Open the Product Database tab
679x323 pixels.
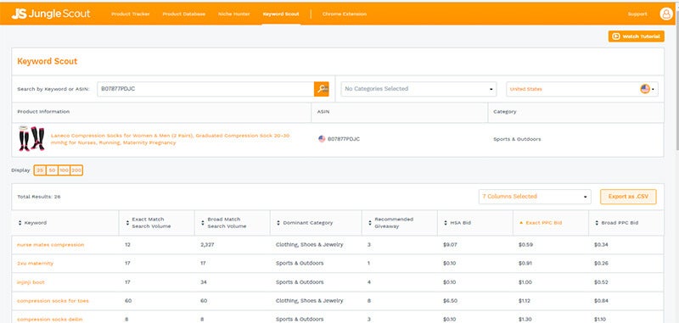pyautogui.click(x=184, y=14)
